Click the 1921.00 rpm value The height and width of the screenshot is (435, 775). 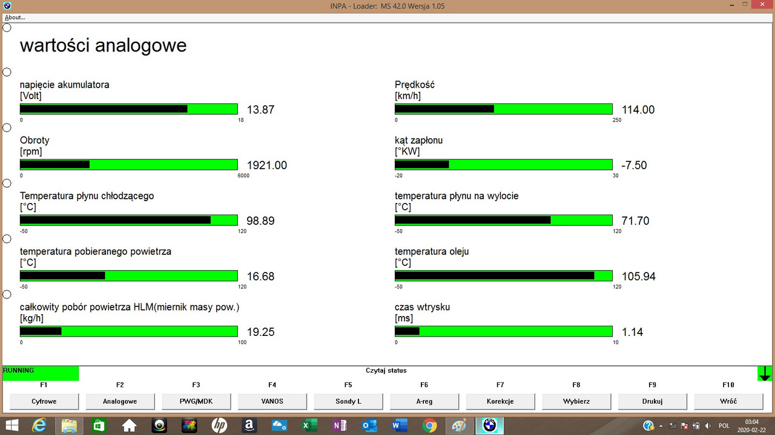coord(267,166)
